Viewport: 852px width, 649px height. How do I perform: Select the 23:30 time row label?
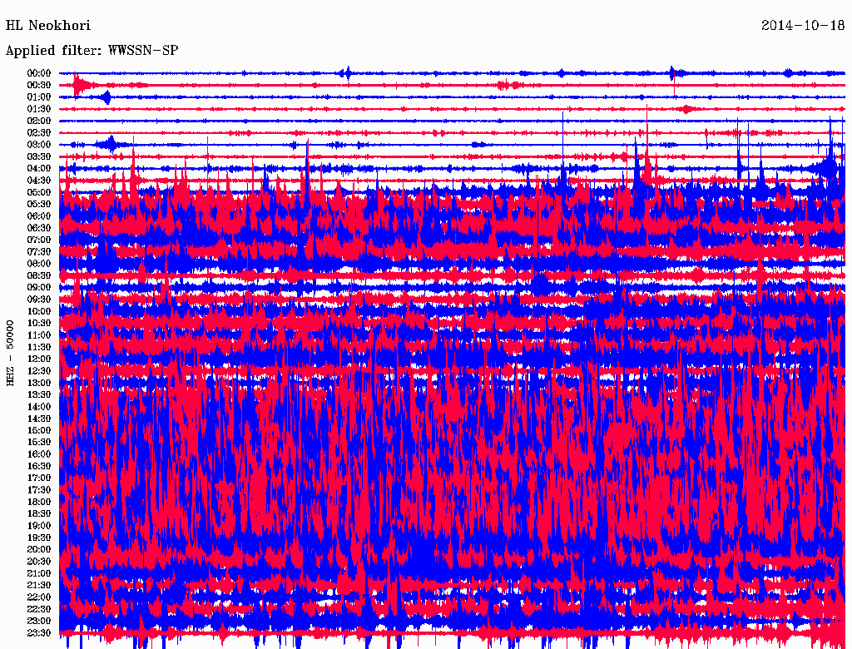pyautogui.click(x=39, y=633)
